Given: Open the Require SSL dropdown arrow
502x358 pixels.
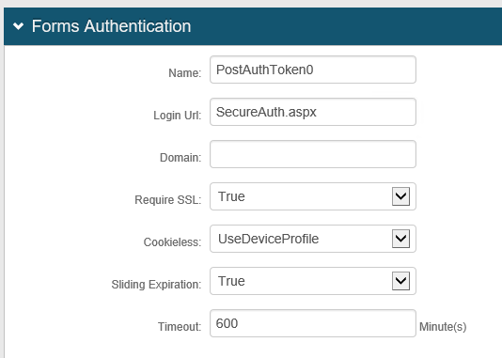Looking at the screenshot, I should 400,196.
